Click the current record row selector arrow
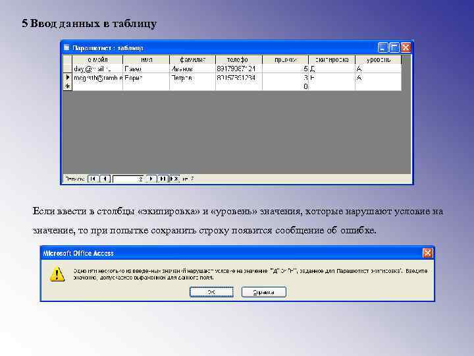This screenshot has width=474, height=356. pyautogui.click(x=67, y=78)
